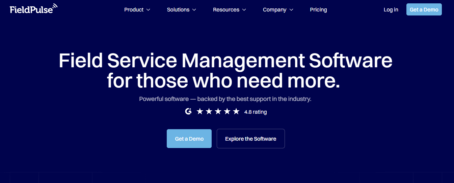Expand the Company dropdown chevron
This screenshot has width=454, height=183.
291,10
